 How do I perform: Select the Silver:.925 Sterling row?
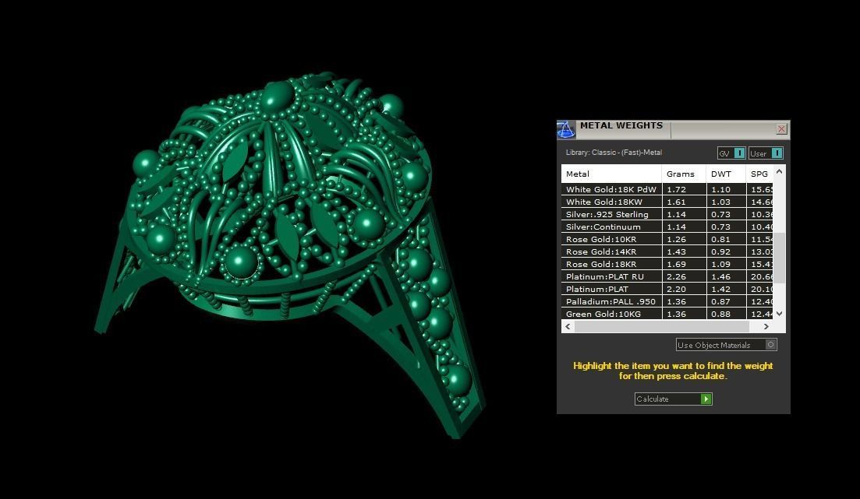click(667, 215)
